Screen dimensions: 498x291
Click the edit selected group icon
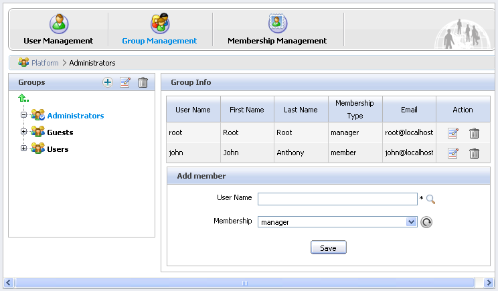point(125,82)
